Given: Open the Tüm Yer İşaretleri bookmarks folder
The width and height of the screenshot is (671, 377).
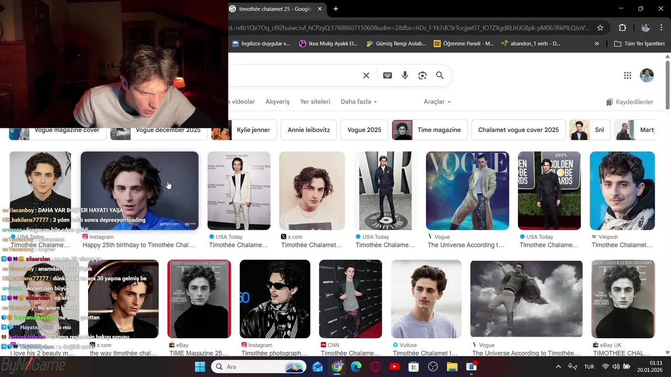Looking at the screenshot, I should pyautogui.click(x=639, y=43).
